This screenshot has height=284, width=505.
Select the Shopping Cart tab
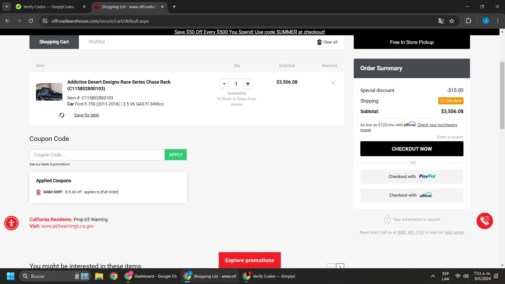point(54,42)
